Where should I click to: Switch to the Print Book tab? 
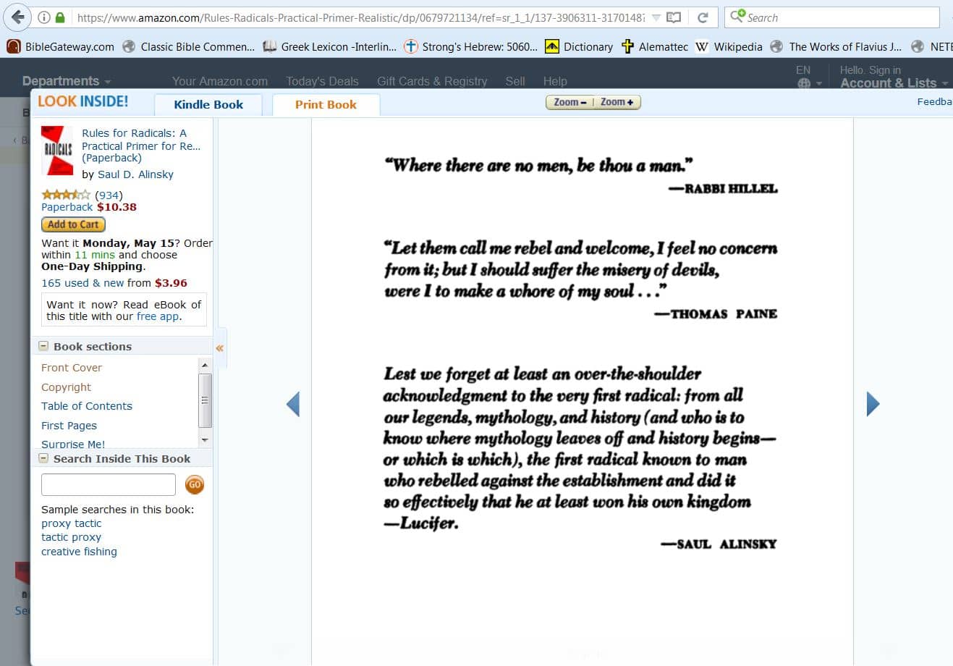[x=326, y=104]
